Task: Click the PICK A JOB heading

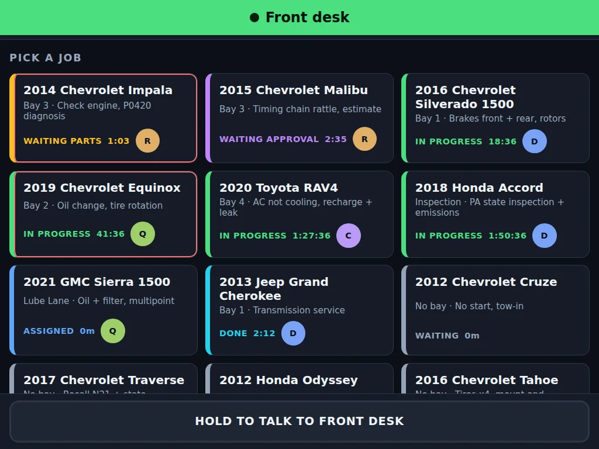Action: [46, 58]
